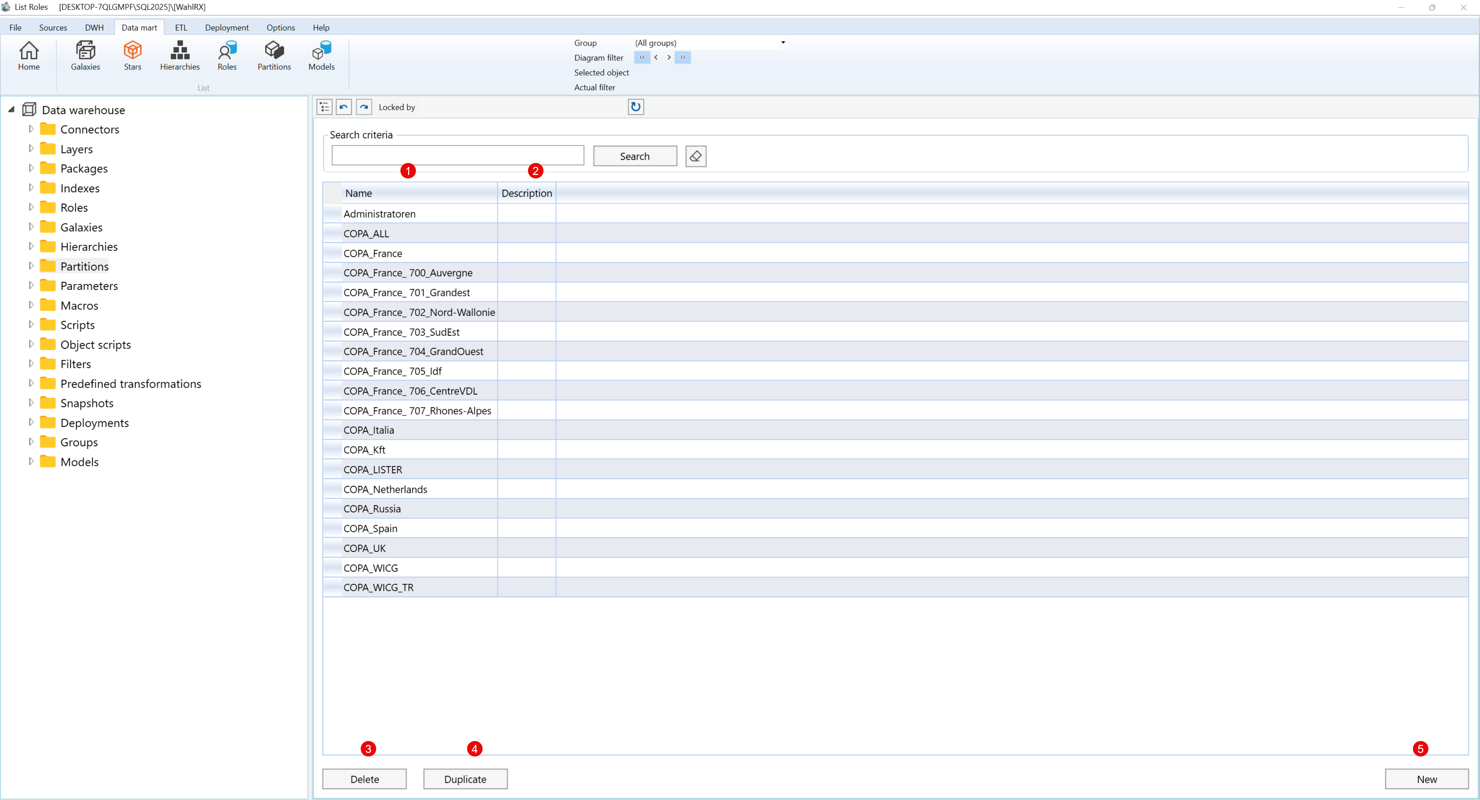
Task: Collapse the Data warehouse tree node
Action: [x=11, y=109]
